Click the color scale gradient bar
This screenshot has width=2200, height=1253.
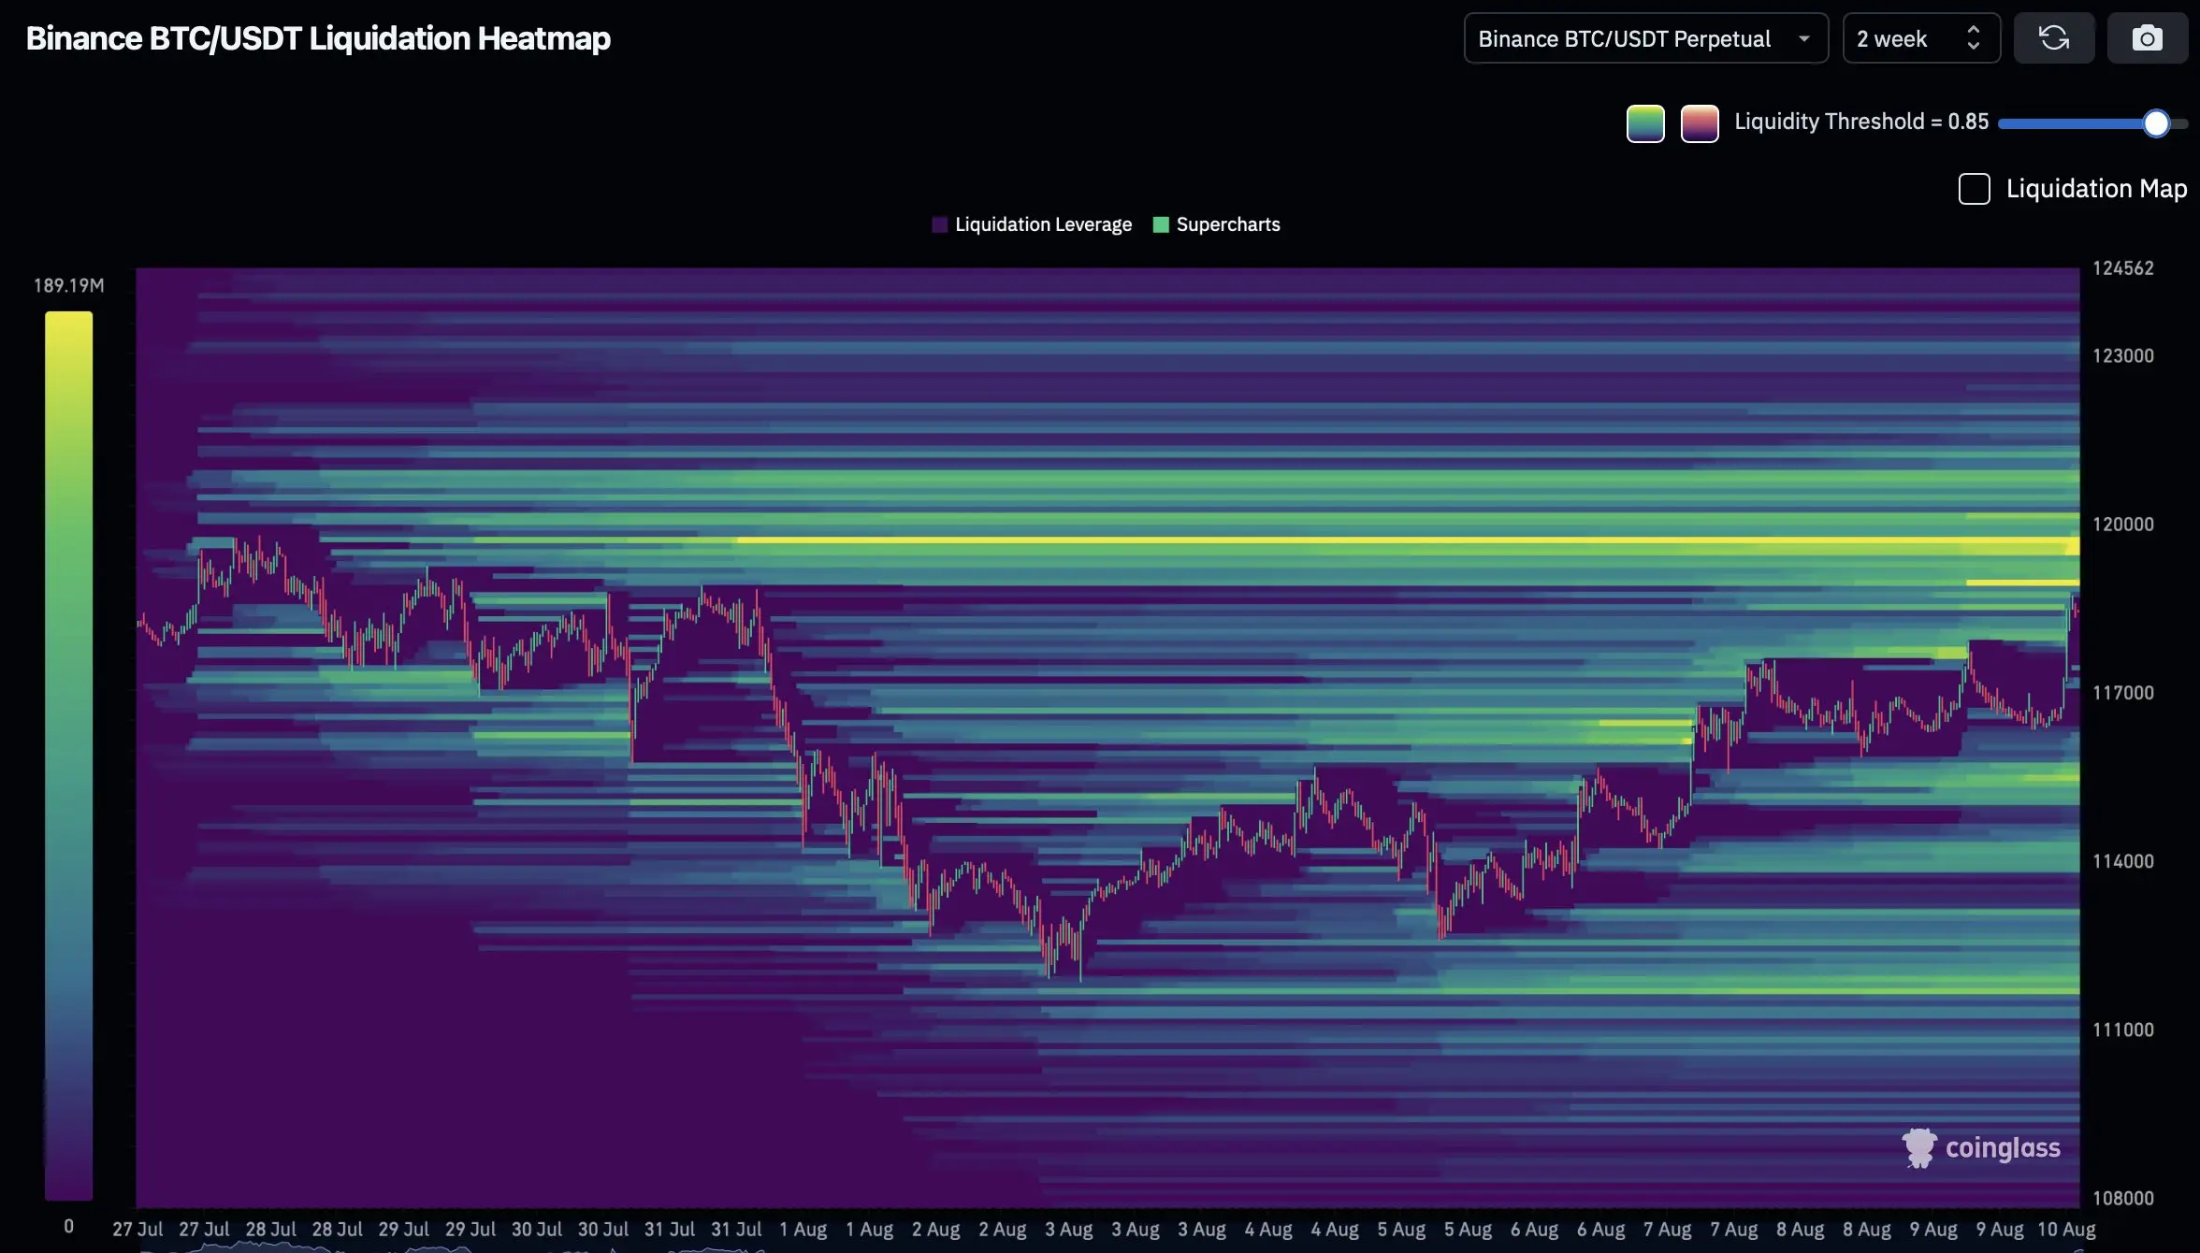(x=69, y=756)
